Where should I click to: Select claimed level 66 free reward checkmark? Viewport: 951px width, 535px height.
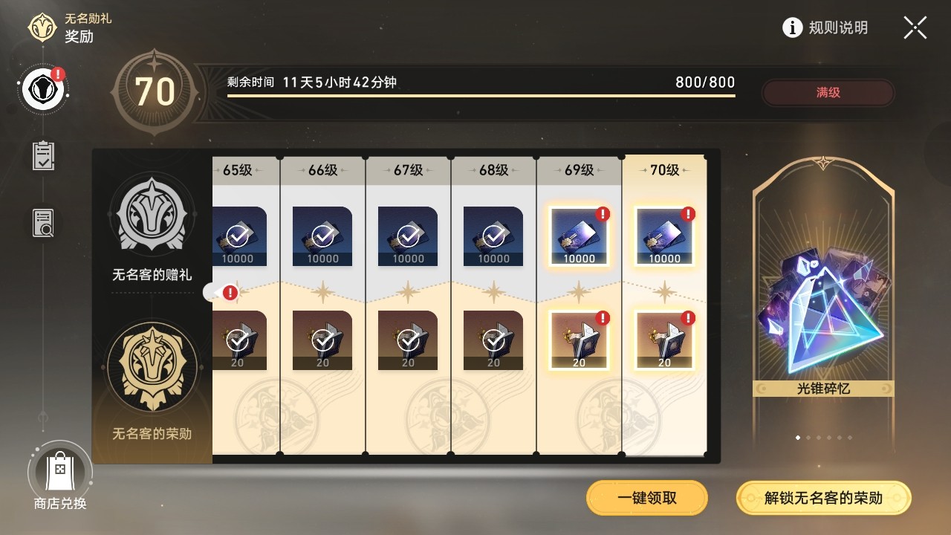(x=322, y=236)
